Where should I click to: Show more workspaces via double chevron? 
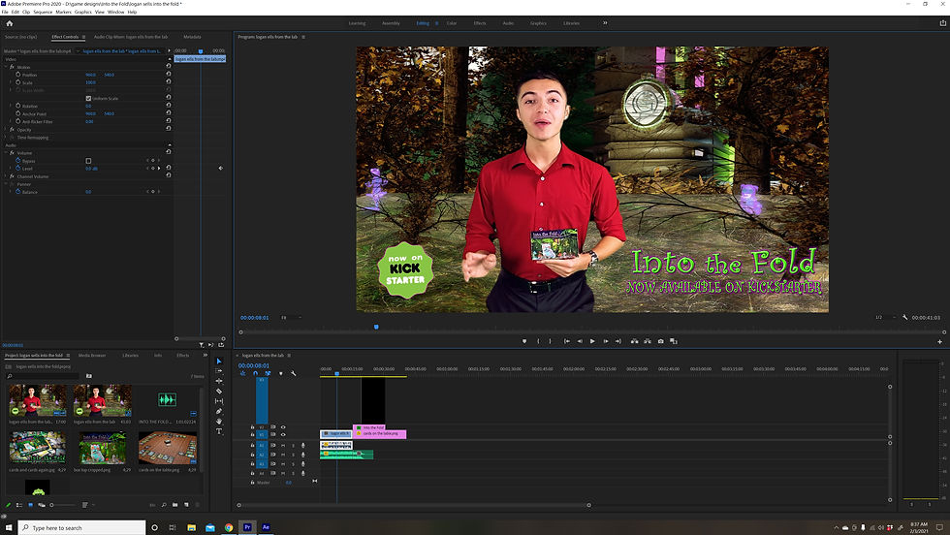605,23
